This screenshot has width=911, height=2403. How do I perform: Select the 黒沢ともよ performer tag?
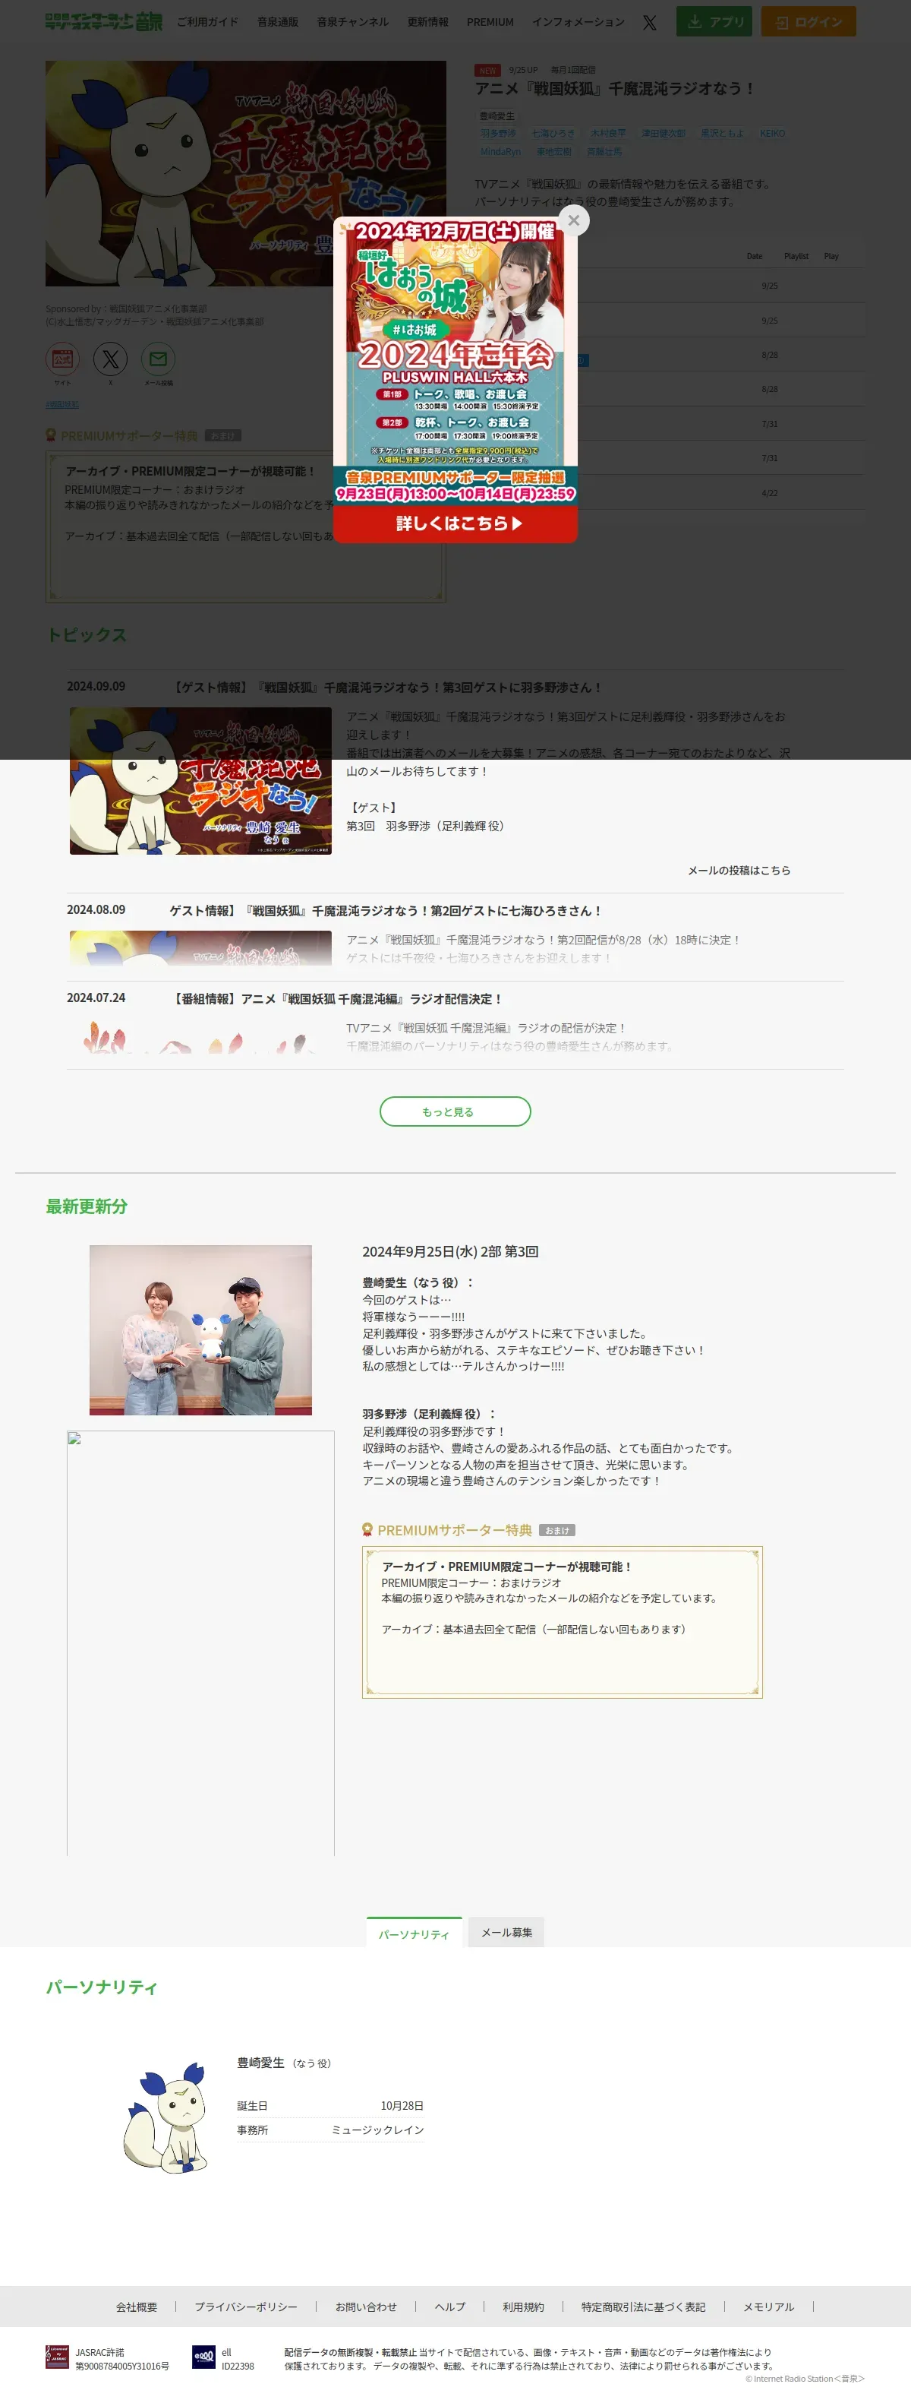[723, 134]
